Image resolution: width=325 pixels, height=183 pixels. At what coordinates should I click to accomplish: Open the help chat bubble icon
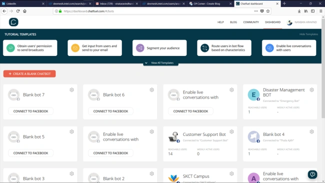click(x=312, y=174)
